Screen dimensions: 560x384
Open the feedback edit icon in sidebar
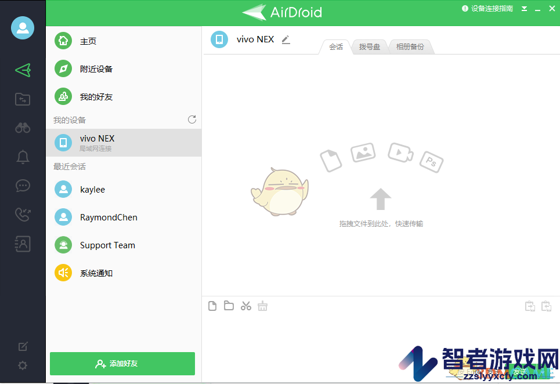[x=23, y=346]
